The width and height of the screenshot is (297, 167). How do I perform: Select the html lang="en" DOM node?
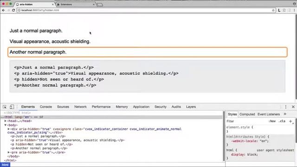[x=112, y=117]
